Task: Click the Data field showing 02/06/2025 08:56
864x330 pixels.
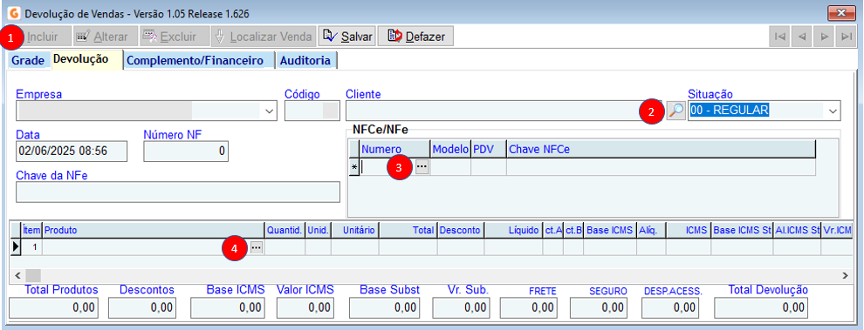Action: (72, 152)
